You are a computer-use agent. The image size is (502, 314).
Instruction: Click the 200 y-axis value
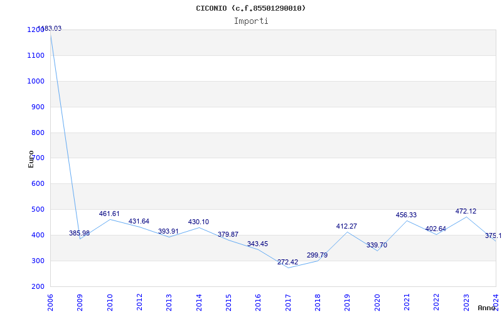pos(38,286)
